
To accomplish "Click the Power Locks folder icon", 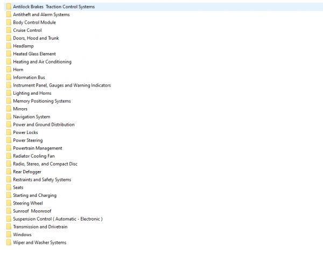I will point(9,132).
